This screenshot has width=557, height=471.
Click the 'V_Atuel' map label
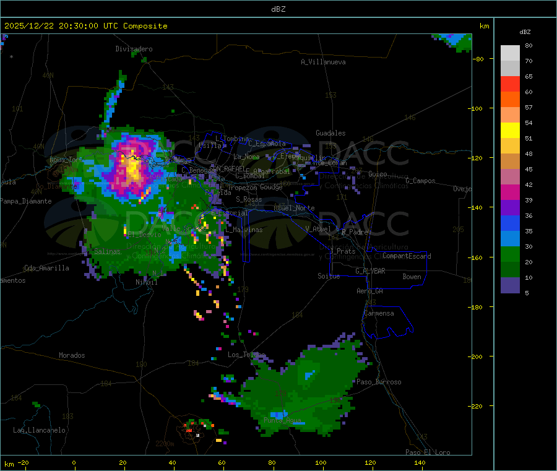318,229
